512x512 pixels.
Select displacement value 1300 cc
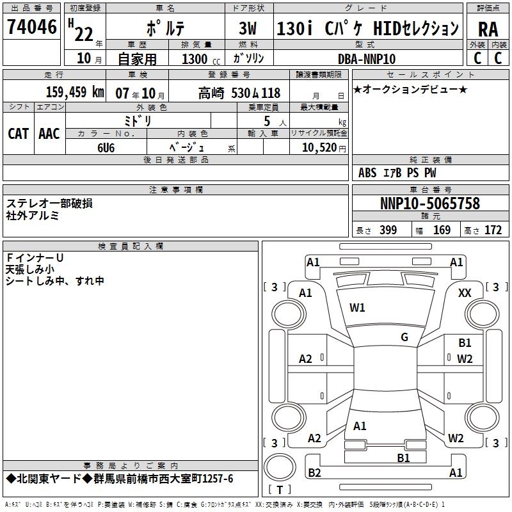[x=201, y=59]
